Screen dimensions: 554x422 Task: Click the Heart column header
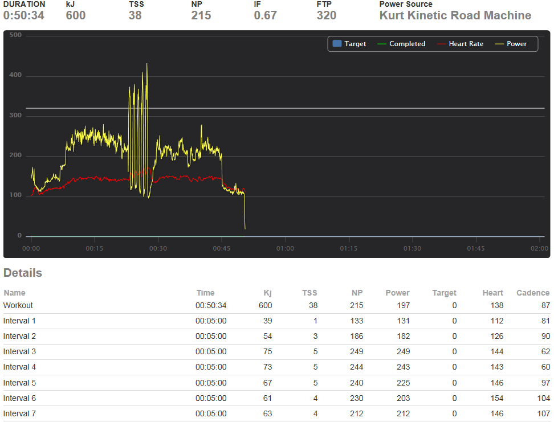tap(492, 293)
